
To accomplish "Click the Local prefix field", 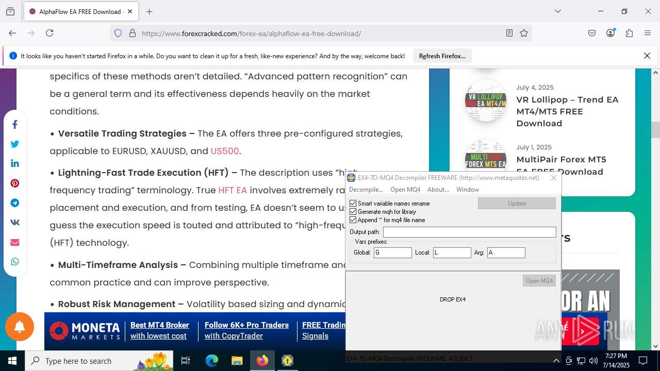I will pos(452,252).
